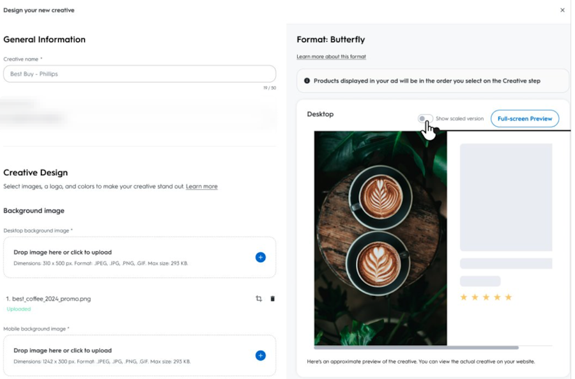Click the desktop background image drop zone text

tap(63, 252)
